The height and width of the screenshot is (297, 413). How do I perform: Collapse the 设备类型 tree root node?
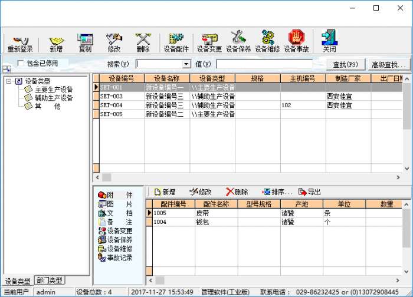click(x=9, y=81)
